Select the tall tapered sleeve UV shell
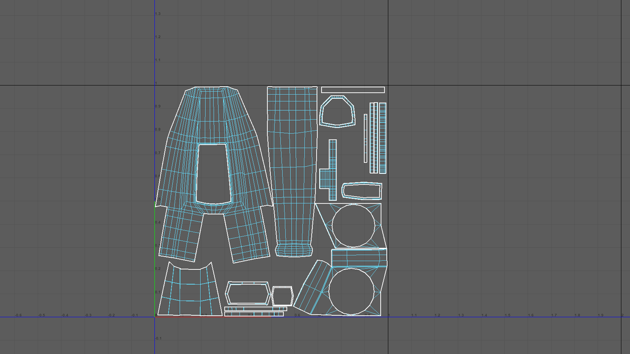 (x=292, y=164)
